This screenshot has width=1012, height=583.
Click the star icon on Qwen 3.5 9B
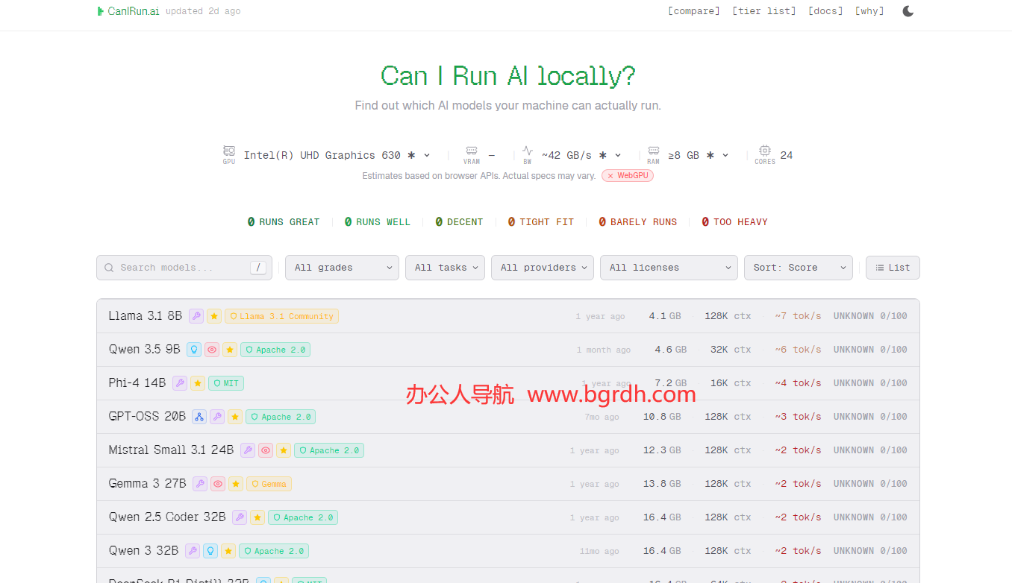coord(230,350)
